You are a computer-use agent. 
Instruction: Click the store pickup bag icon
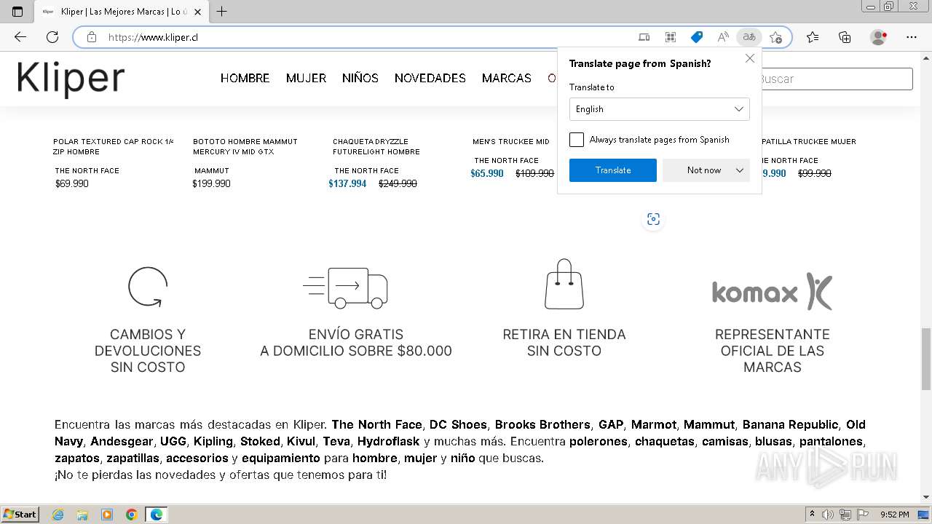(x=564, y=284)
